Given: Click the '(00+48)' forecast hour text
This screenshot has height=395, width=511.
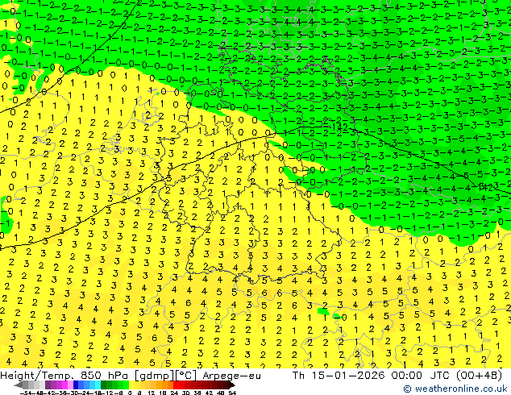Looking at the screenshot, I should click(479, 376).
